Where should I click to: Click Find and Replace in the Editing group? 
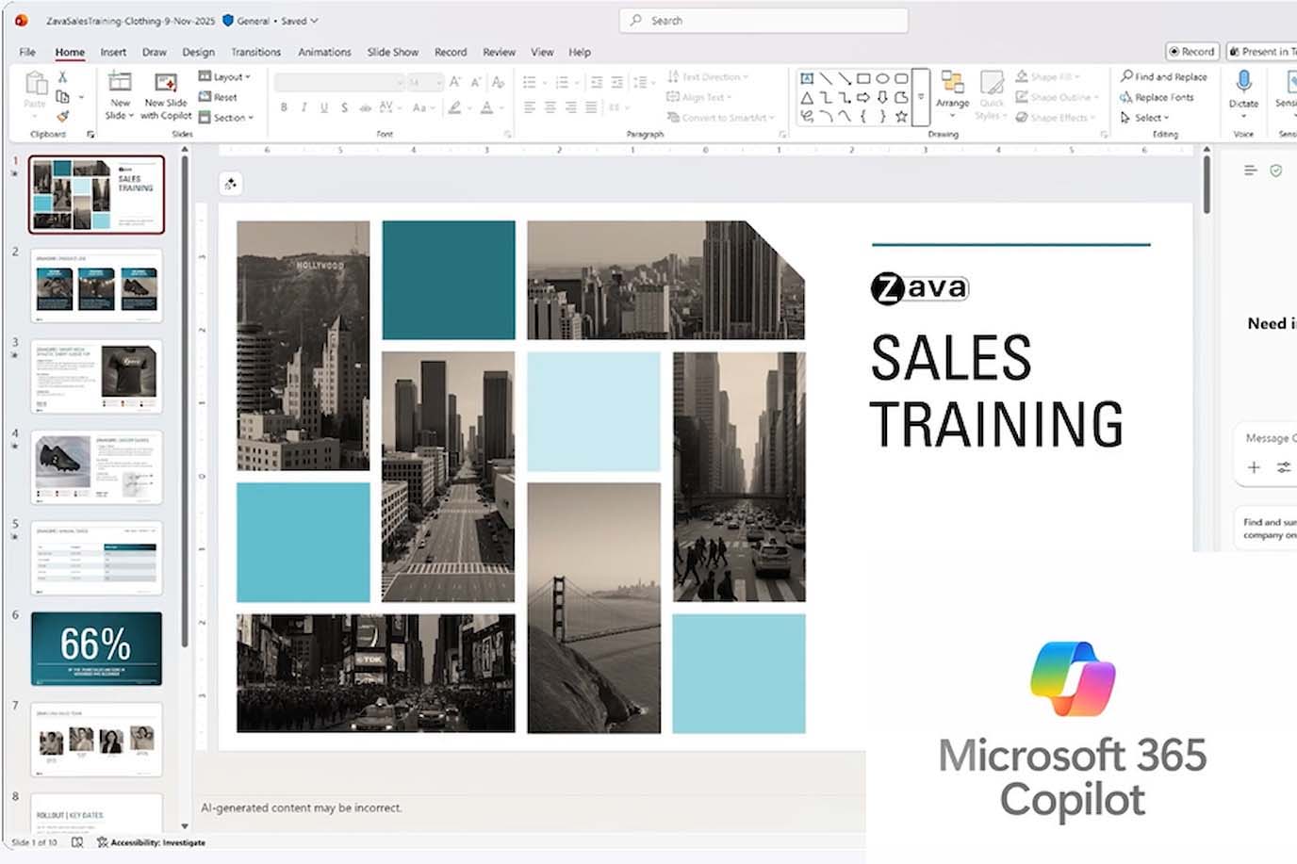pyautogui.click(x=1166, y=76)
